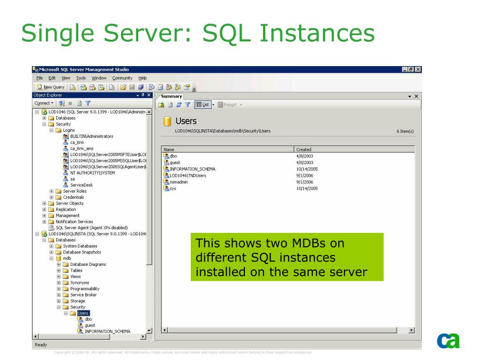Click the Object Explorer horizontal scrollbar thumb
The height and width of the screenshot is (360, 480).
[74, 337]
